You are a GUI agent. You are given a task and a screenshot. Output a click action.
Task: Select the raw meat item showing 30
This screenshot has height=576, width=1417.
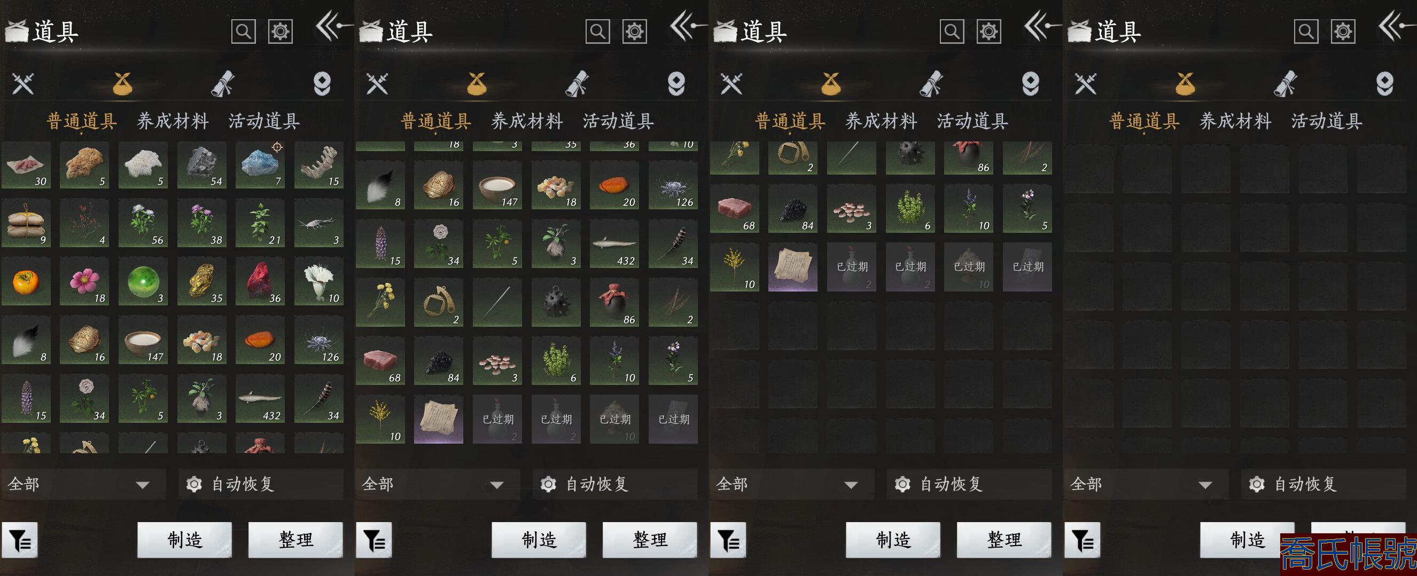(x=26, y=165)
